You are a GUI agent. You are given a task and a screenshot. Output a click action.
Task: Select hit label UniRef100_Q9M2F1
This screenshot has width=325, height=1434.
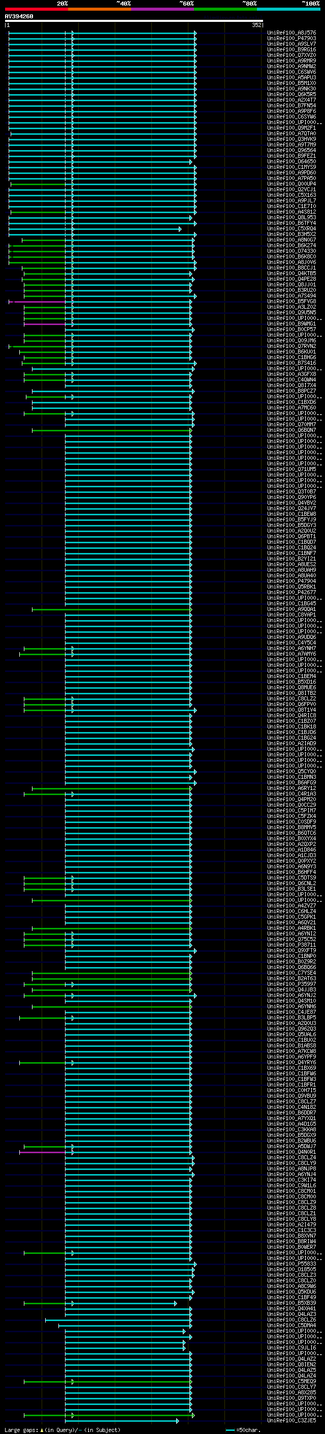[x=291, y=128]
